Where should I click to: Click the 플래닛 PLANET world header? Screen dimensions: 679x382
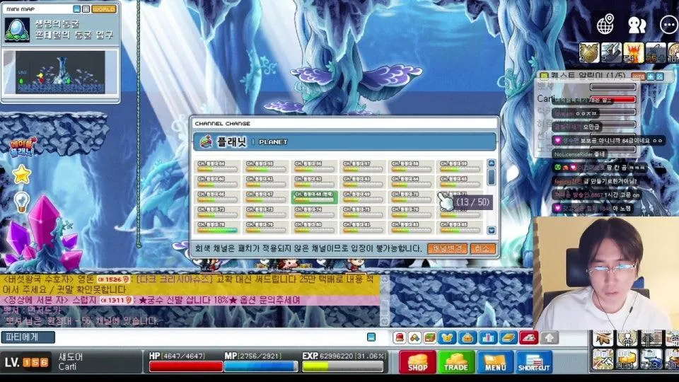click(x=344, y=141)
